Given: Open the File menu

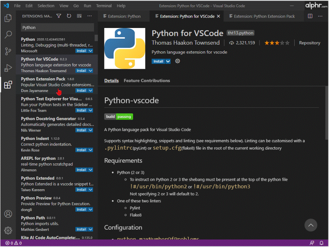Looking at the screenshot, I should click(x=17, y=6).
